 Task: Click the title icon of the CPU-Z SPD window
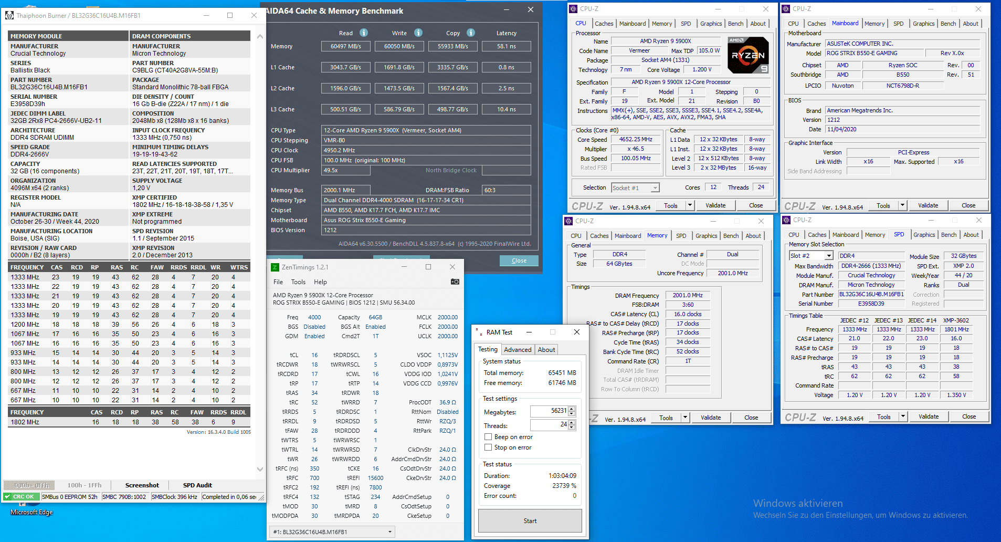click(786, 220)
